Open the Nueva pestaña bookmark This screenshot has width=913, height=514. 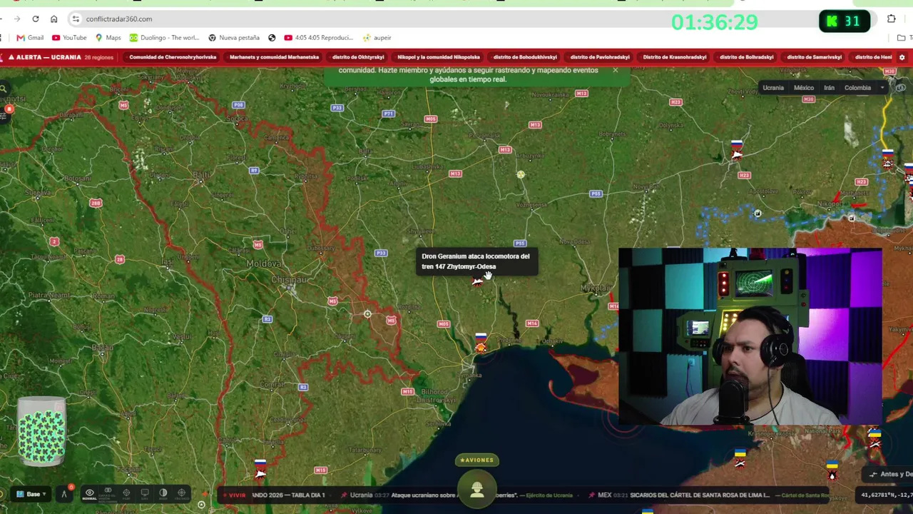coord(234,38)
